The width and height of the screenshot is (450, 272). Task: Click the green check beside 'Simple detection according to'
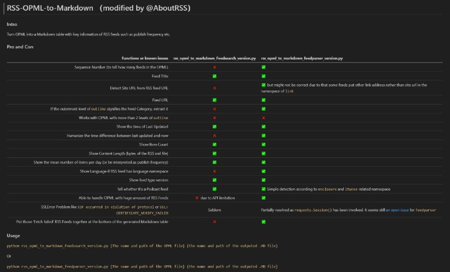point(263,189)
